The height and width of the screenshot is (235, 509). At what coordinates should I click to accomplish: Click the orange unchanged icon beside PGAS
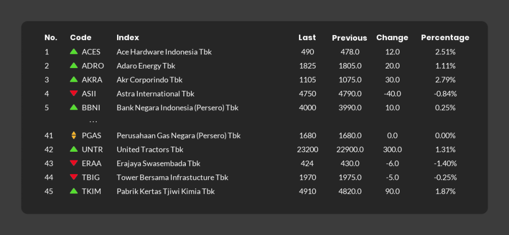click(x=74, y=136)
